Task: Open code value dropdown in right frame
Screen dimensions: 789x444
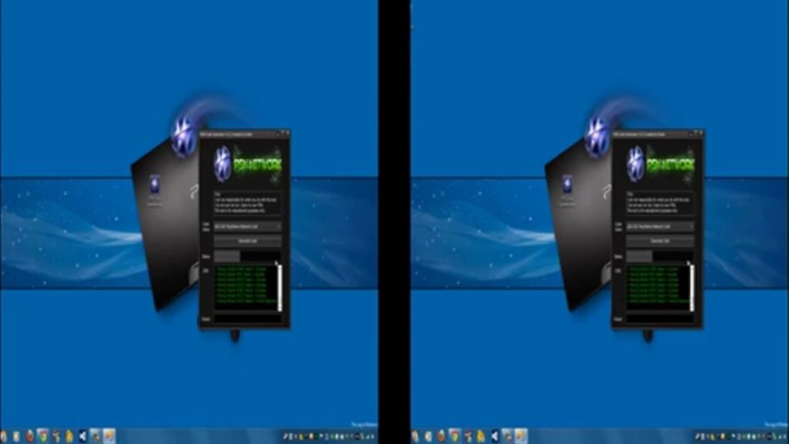Action: point(661,227)
